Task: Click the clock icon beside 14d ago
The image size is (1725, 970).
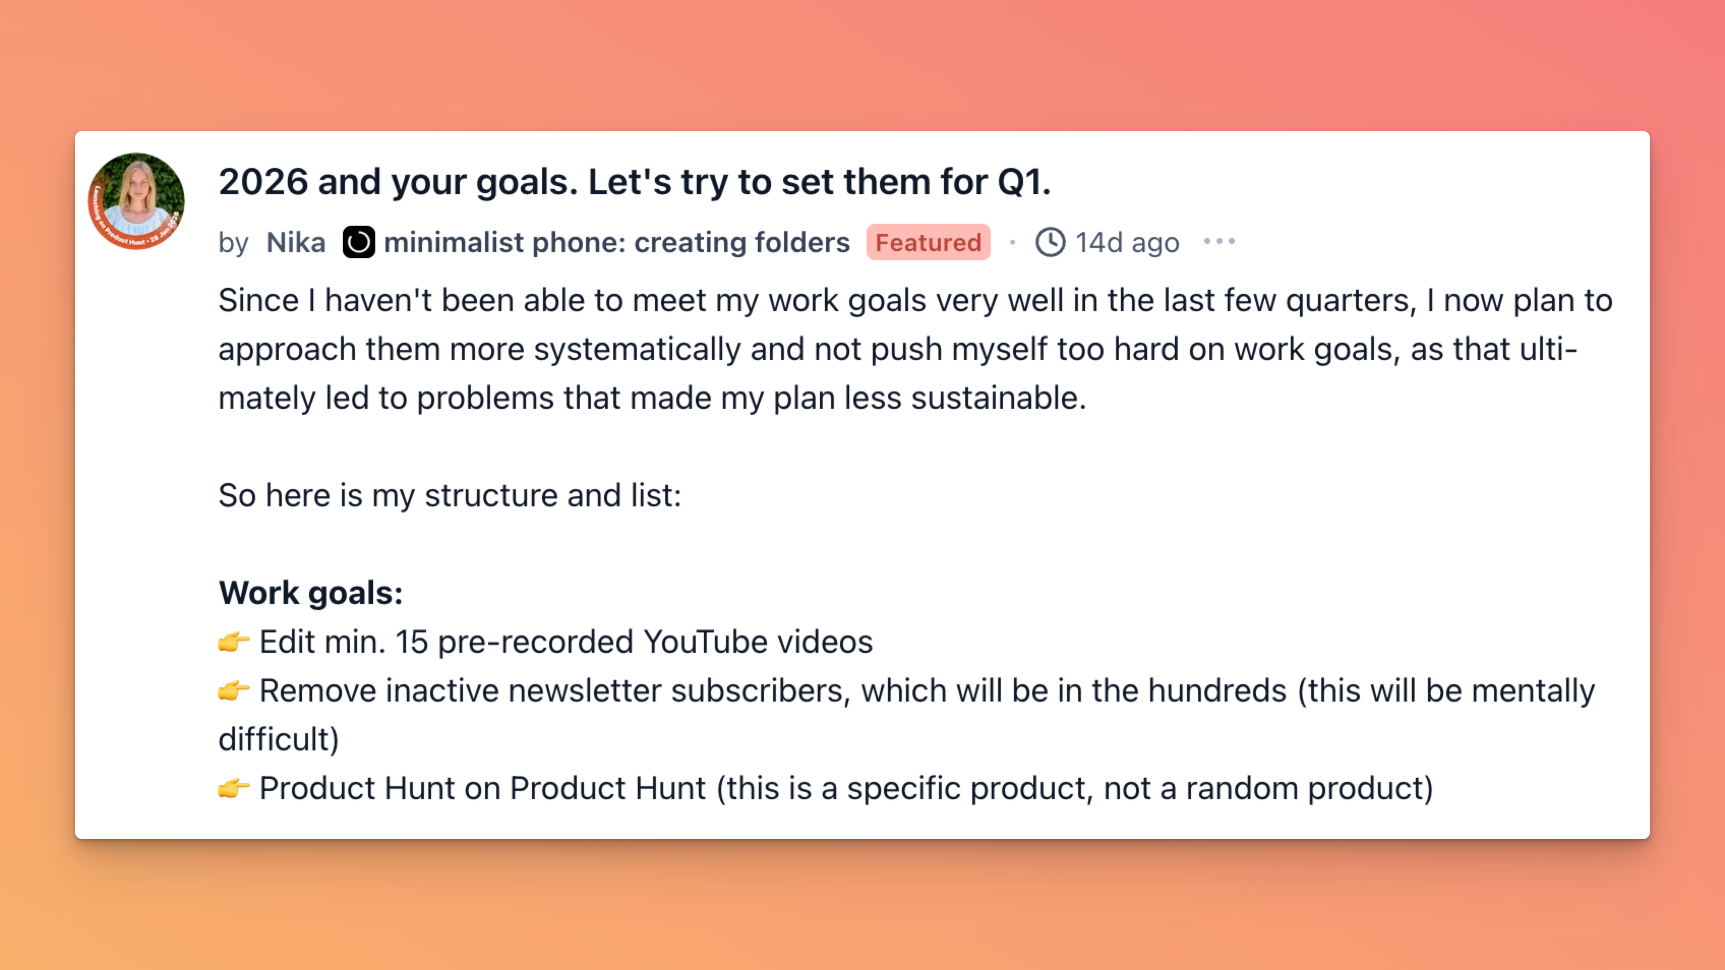Action: coord(1050,243)
